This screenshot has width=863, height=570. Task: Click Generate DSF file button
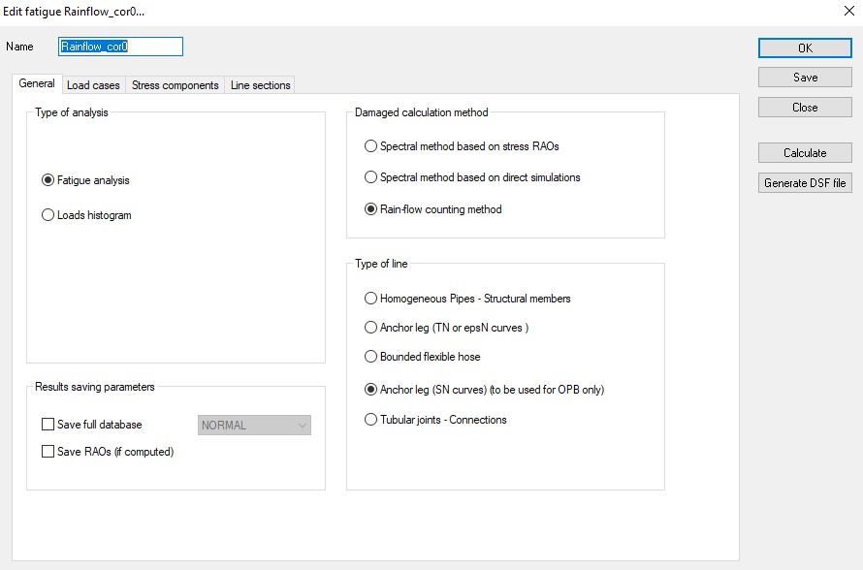(x=805, y=183)
